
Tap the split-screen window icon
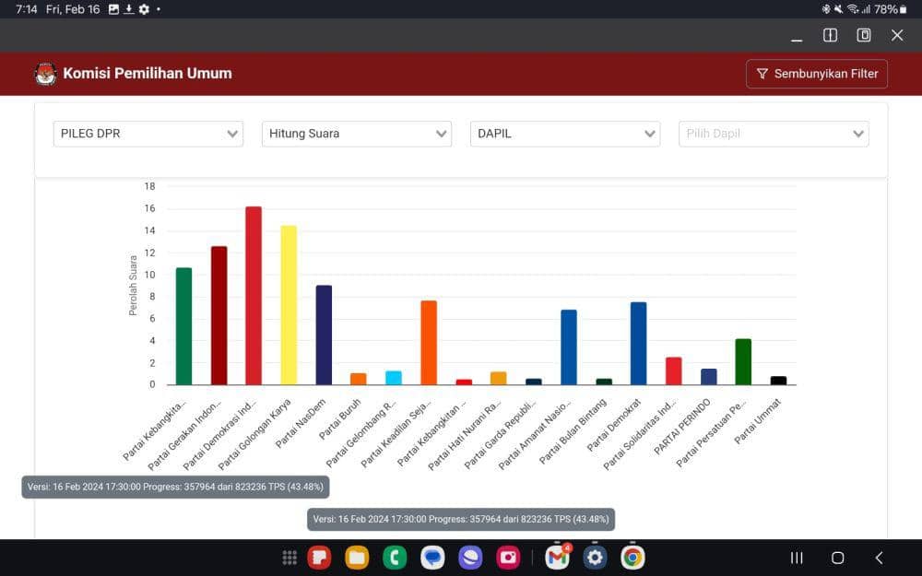830,35
